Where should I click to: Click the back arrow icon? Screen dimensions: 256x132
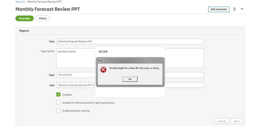click(x=242, y=9)
